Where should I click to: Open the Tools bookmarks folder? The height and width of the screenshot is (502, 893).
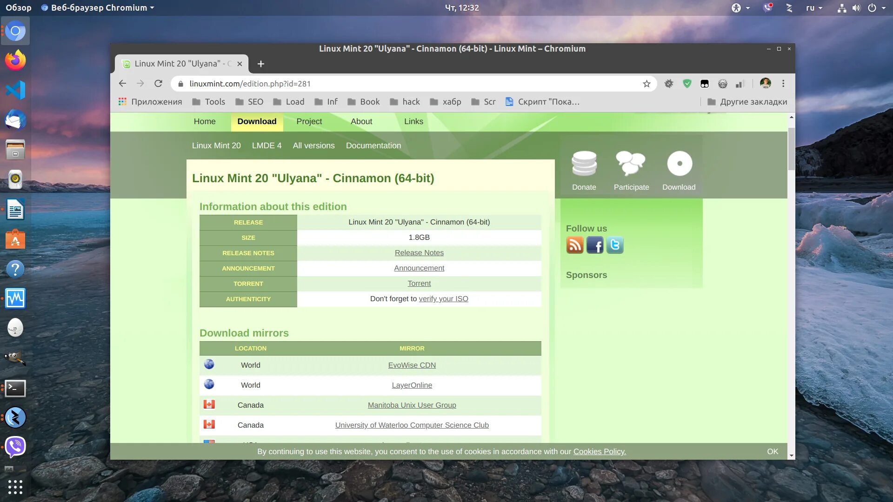208,102
